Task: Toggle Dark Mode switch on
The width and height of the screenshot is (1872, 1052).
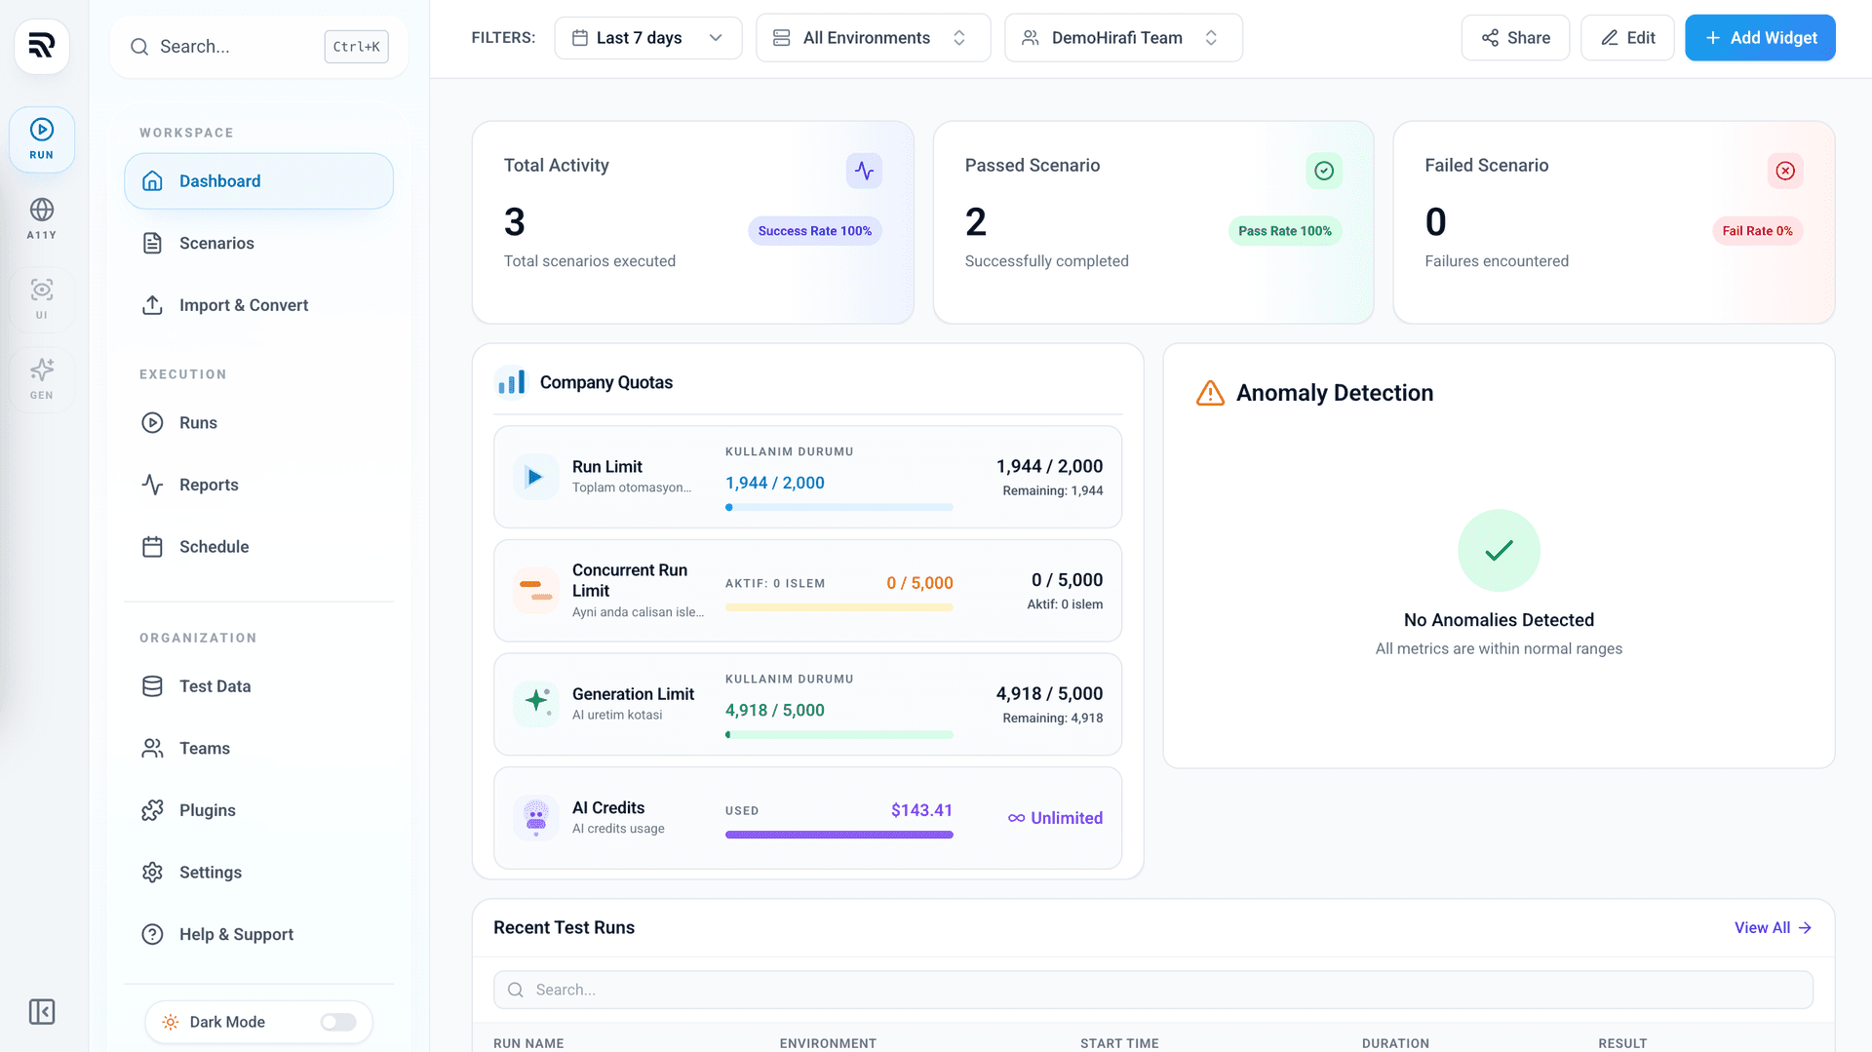Action: pyautogui.click(x=338, y=1022)
